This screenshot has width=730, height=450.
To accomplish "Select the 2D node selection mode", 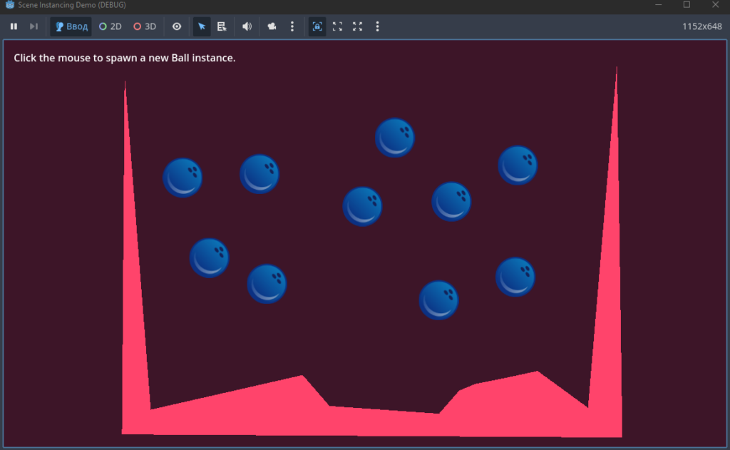I will [110, 26].
